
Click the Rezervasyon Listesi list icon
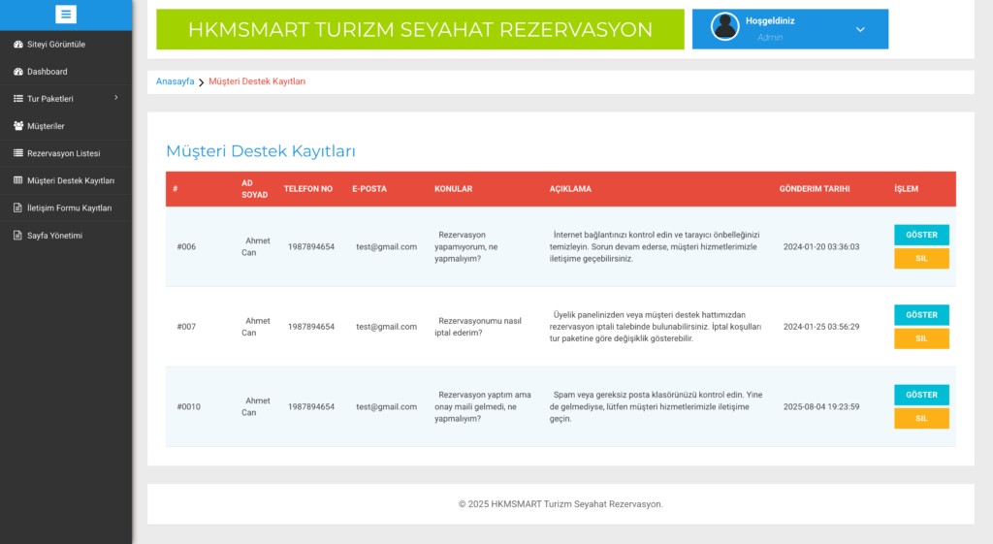[18, 153]
